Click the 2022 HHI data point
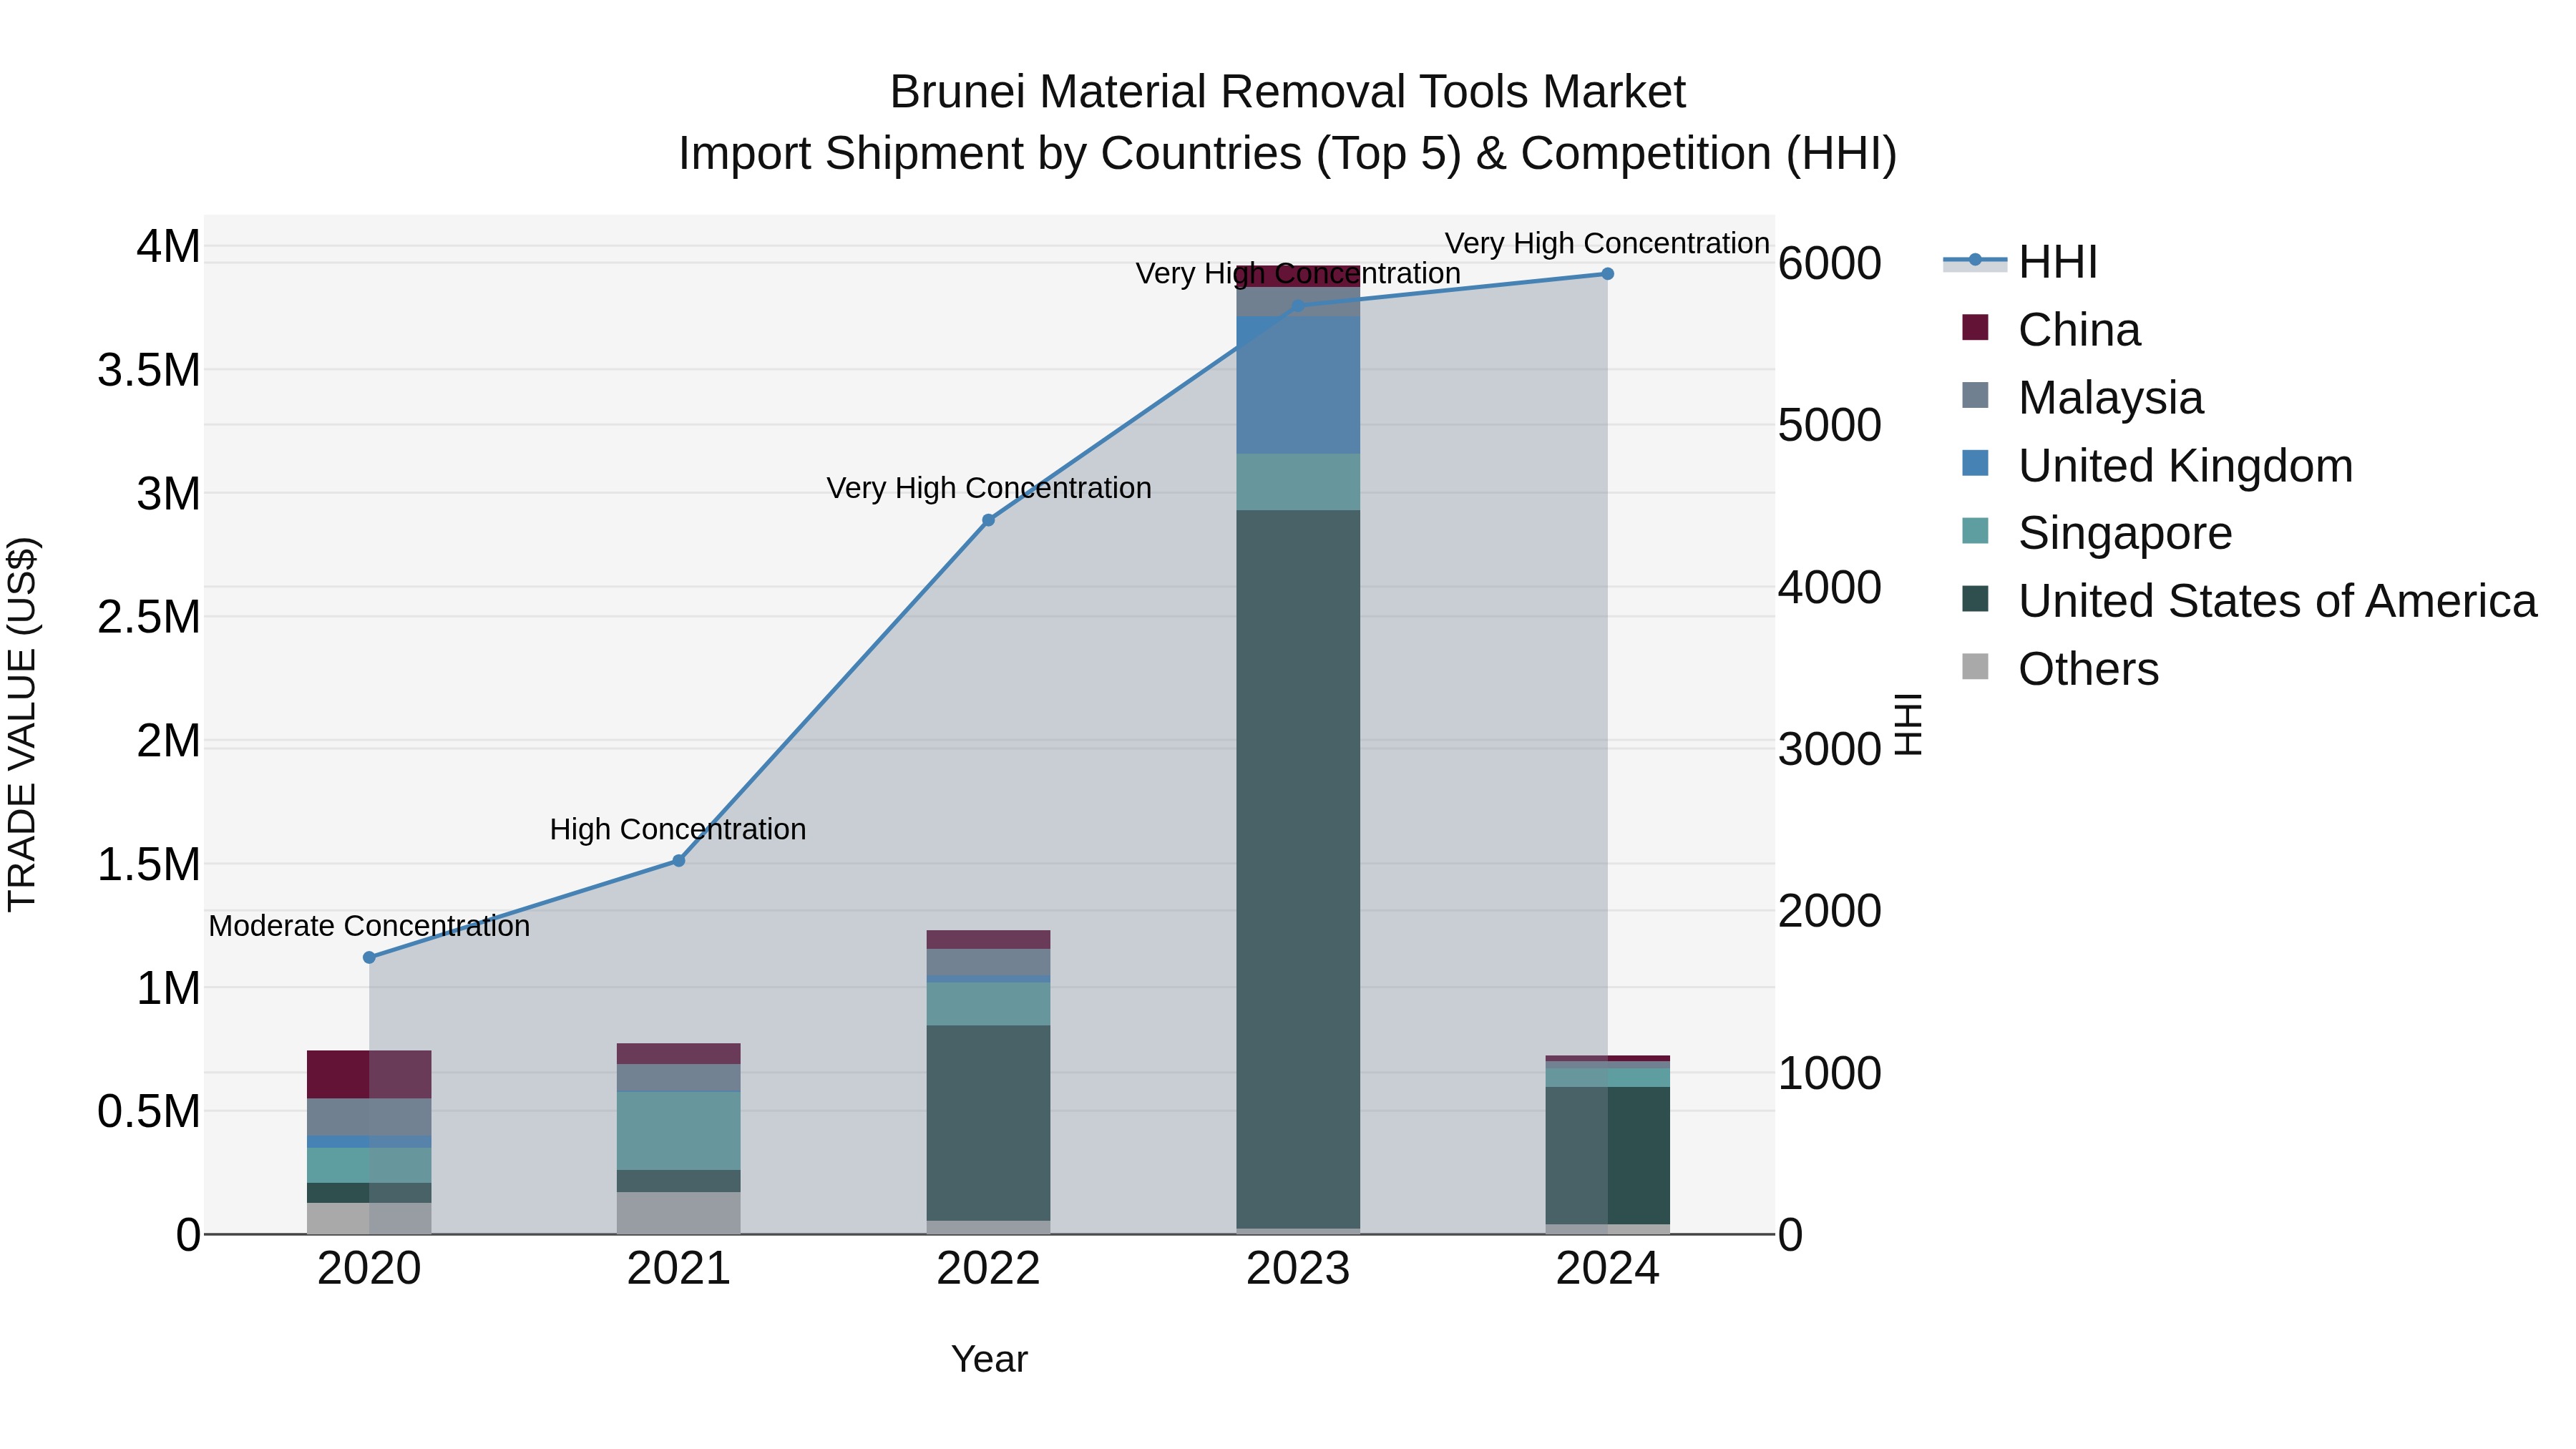Image resolution: width=2576 pixels, height=1449 pixels. coord(988,520)
